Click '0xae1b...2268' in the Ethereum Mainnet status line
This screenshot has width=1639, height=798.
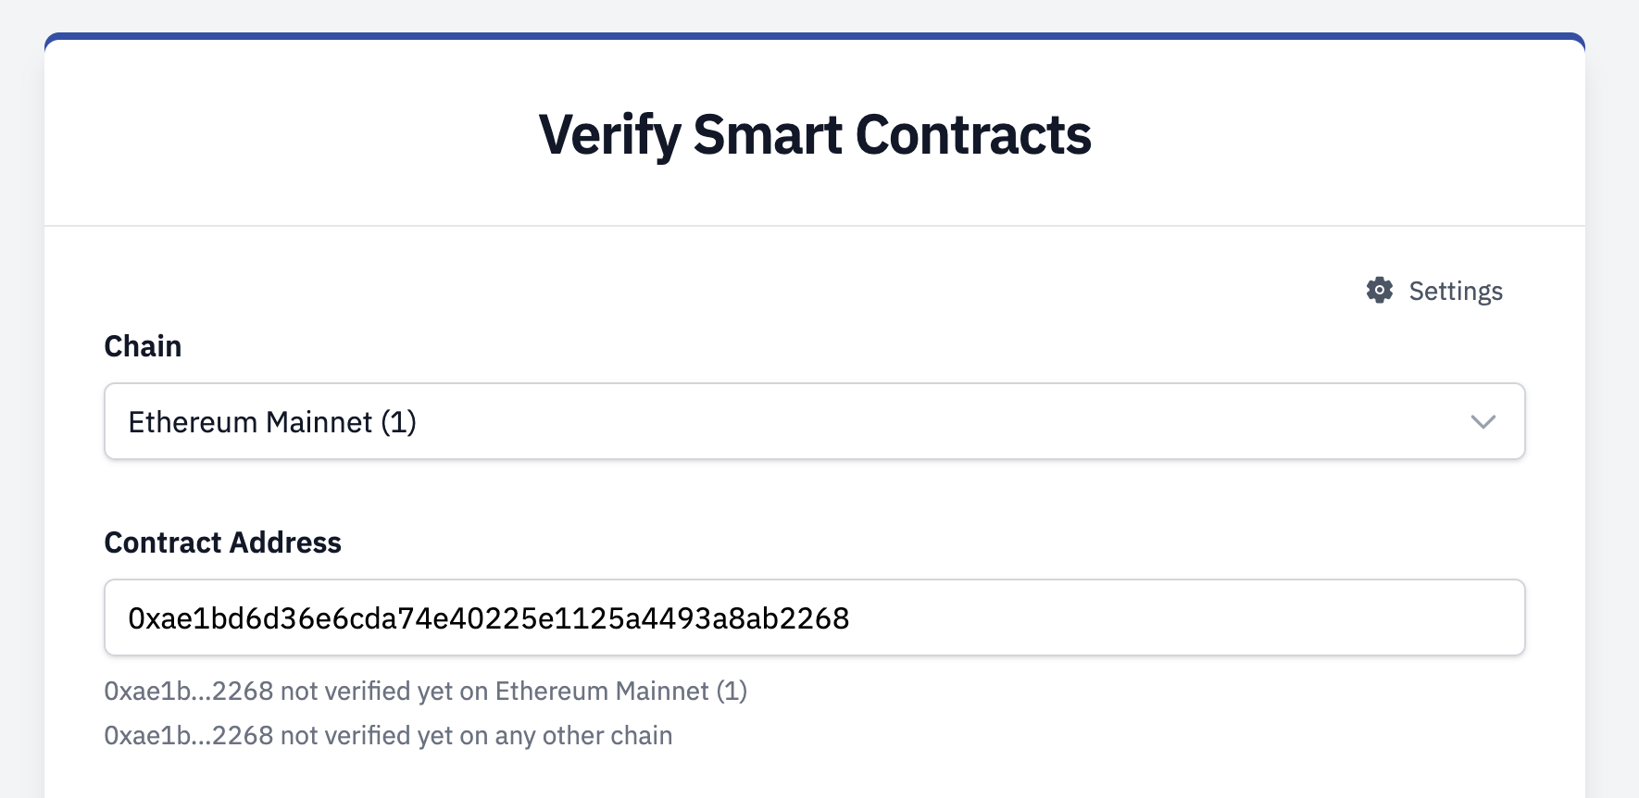(x=188, y=692)
